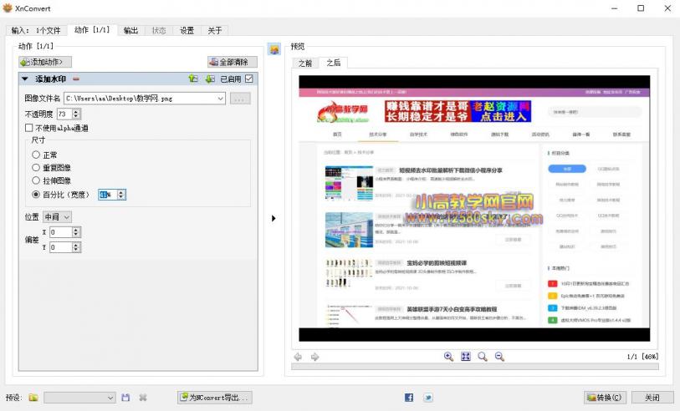Click the percentage width input field
The width and height of the screenshot is (680, 411).
[108, 195]
